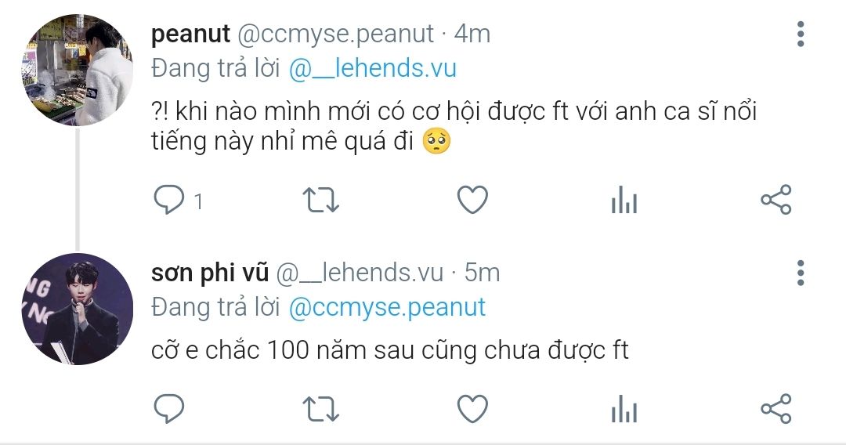Like sơn phi vũ's tweet

[472, 409]
